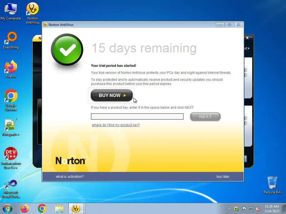Screen dimensions: 286x214
Task: Open Norton AntiVirus desktop shortcut
Action: (x=33, y=13)
